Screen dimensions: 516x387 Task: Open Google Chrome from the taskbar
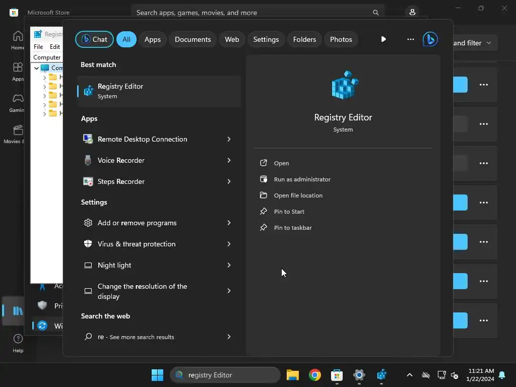(x=314, y=375)
